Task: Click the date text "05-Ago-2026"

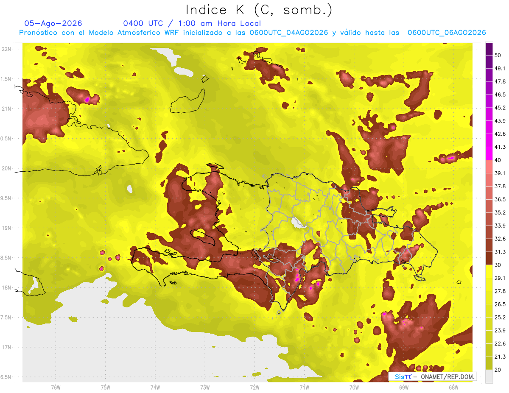Action: click(x=53, y=23)
